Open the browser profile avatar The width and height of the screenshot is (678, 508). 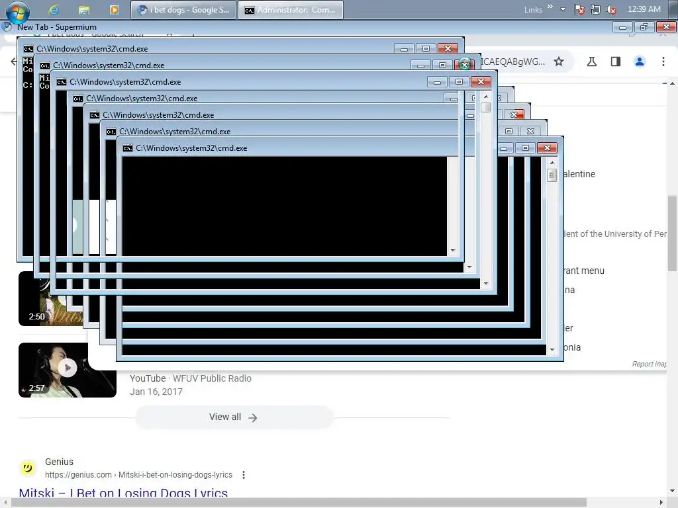[x=640, y=62]
